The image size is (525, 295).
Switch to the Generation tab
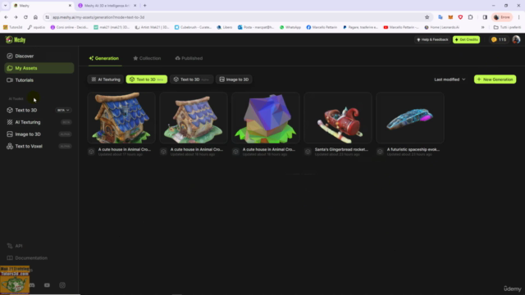pos(104,58)
